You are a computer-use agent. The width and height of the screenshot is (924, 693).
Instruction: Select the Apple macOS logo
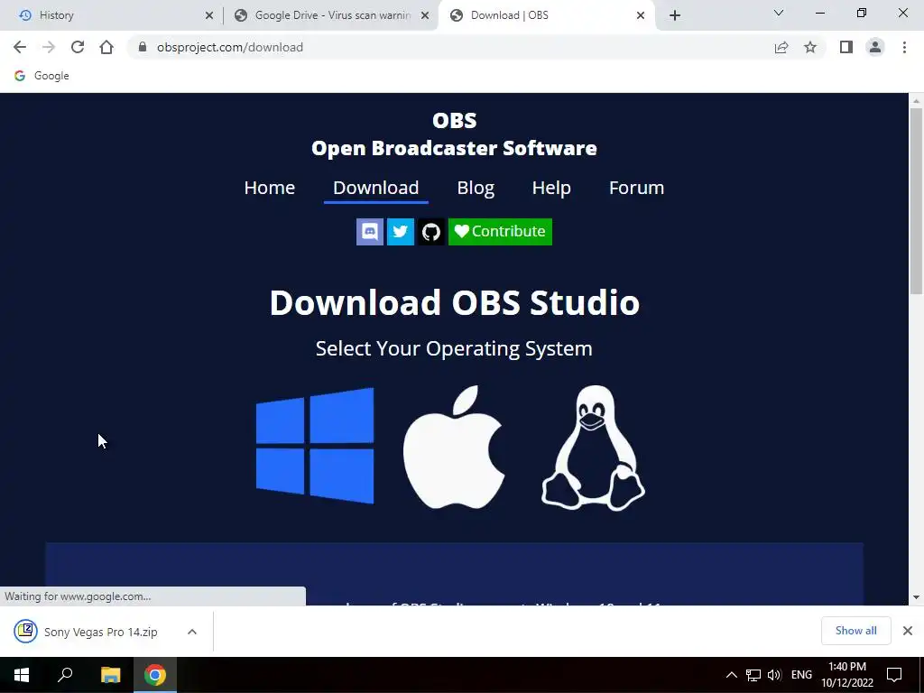(x=455, y=448)
